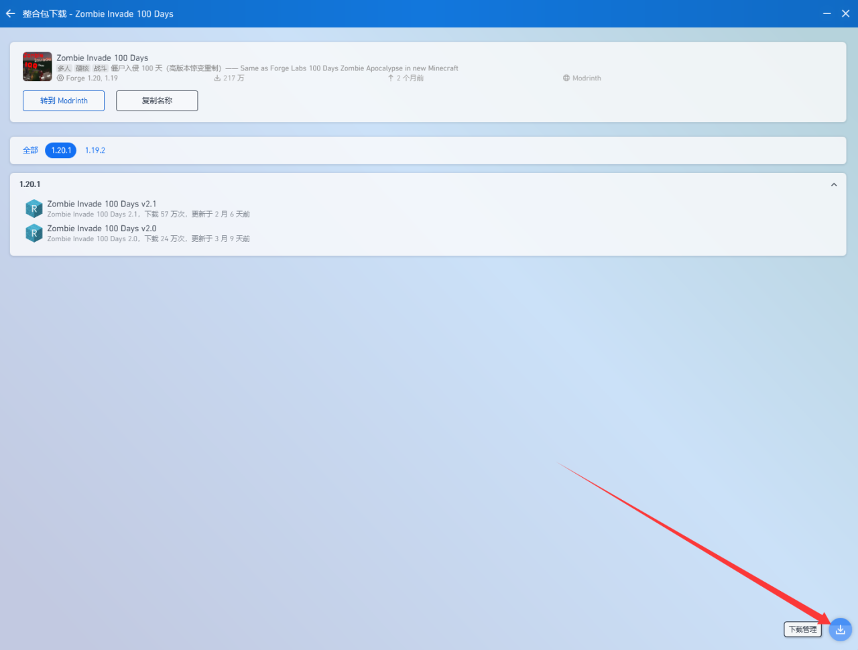Image resolution: width=858 pixels, height=650 pixels.
Task: Click the 多人 tag label
Action: pyautogui.click(x=64, y=68)
